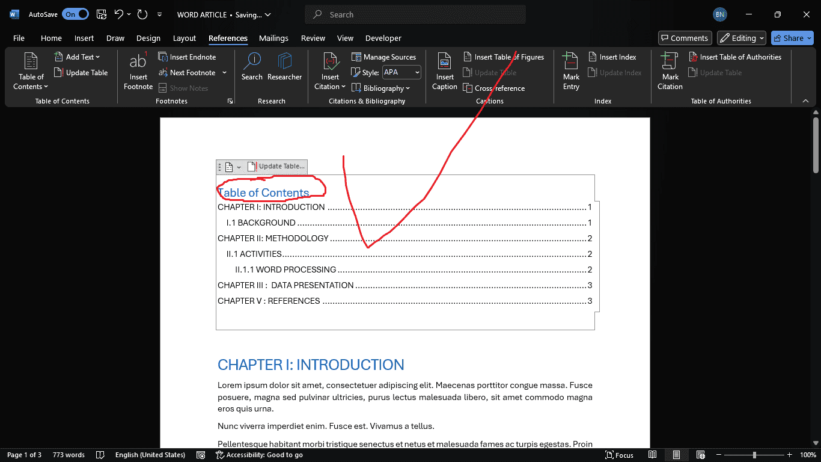Click Update Table button above the contents

click(x=276, y=167)
